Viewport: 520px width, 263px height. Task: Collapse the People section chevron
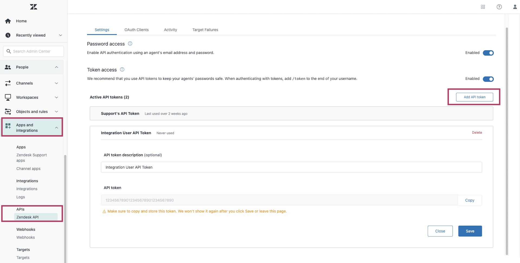pyautogui.click(x=57, y=67)
